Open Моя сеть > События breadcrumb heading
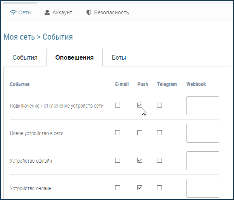This screenshot has height=200, width=234. click(38, 37)
